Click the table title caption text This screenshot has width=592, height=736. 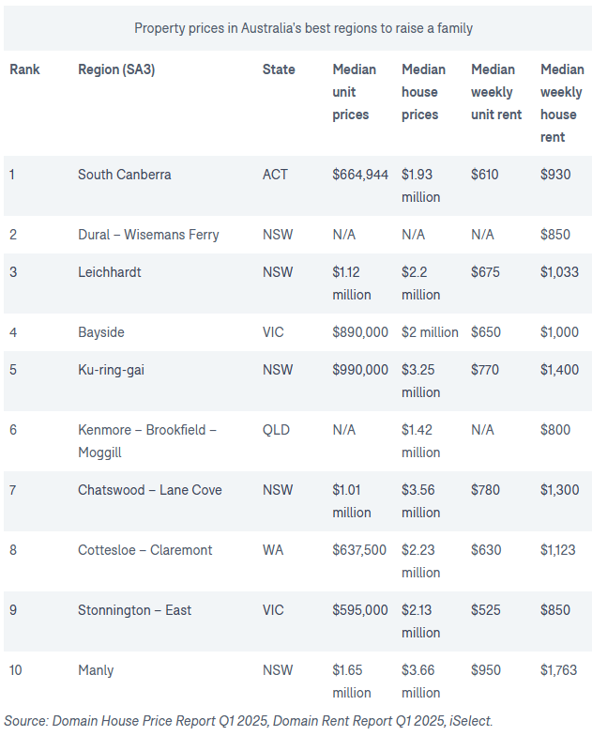click(303, 28)
